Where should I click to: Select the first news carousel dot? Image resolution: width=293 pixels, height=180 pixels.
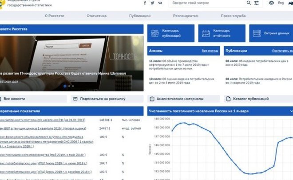tap(65, 86)
